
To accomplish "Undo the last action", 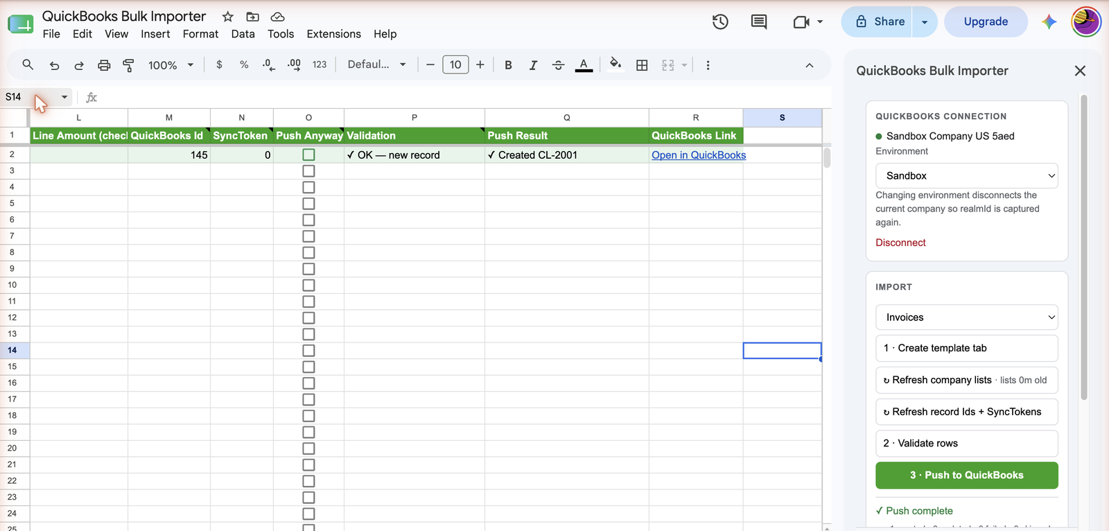I will click(54, 65).
